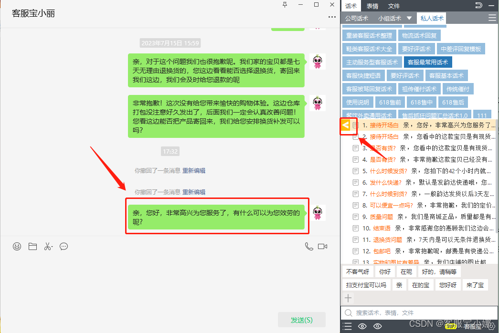Click the 发送(S) send button

(x=302, y=320)
